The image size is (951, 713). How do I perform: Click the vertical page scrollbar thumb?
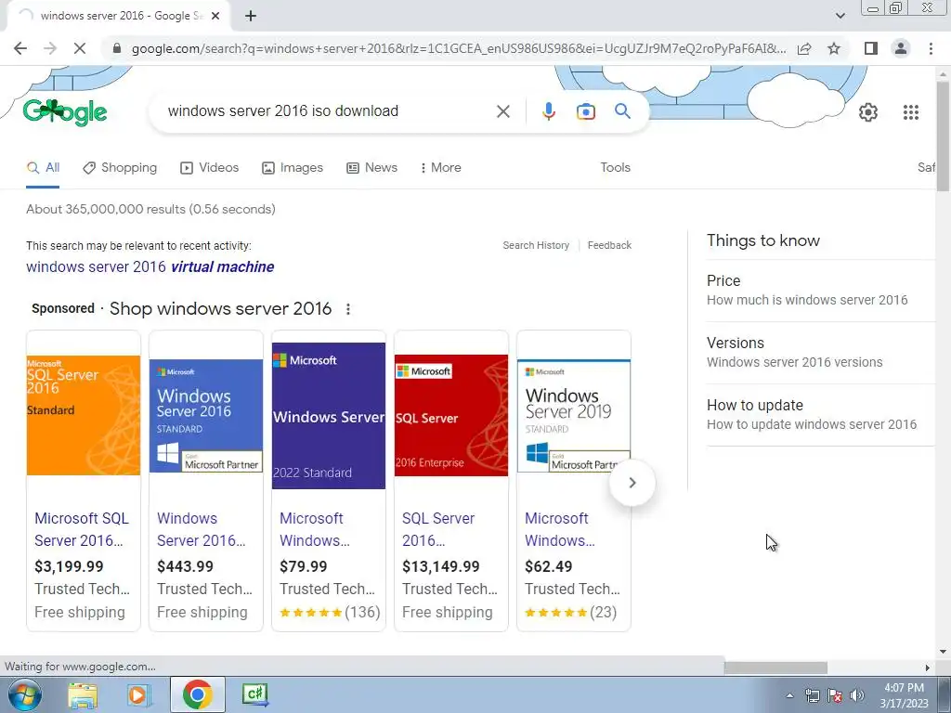943,136
